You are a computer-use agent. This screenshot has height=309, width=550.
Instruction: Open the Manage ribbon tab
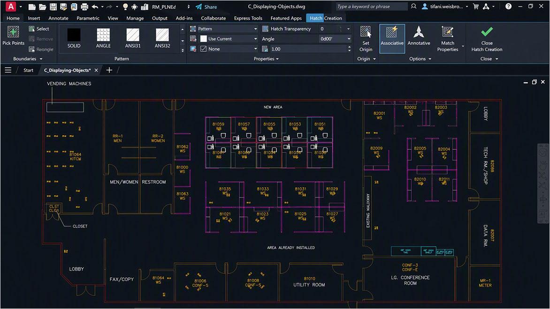tap(135, 18)
